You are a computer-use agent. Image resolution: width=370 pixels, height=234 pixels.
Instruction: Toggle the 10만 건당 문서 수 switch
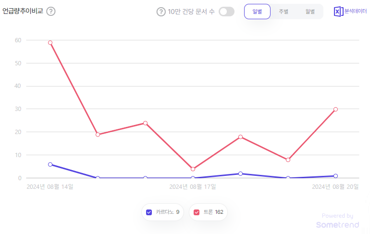(226, 12)
